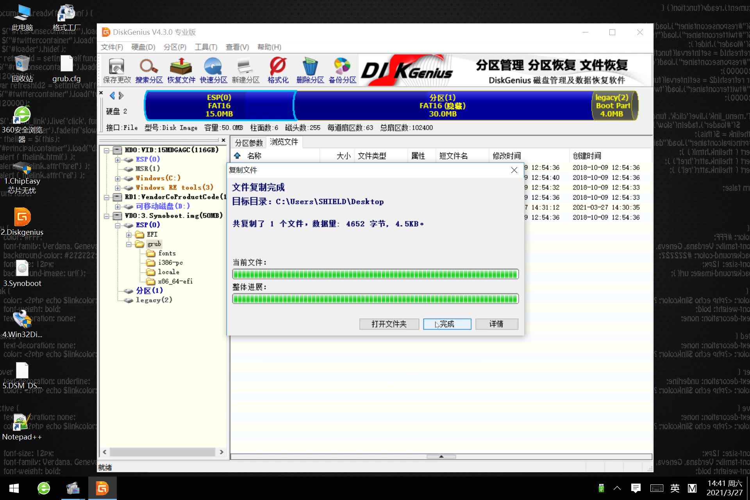Open the 1.ChipEasy desktop shortcut
Image resolution: width=750 pixels, height=500 pixels.
22,178
